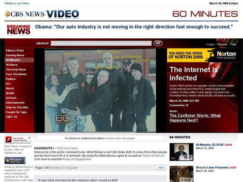The image size is (243, 182).
Task: Click the Get Adobe Flash Player badge
Action: (x=15, y=140)
